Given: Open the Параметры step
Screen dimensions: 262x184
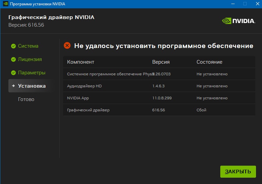Looking at the screenshot, I should 32,73.
